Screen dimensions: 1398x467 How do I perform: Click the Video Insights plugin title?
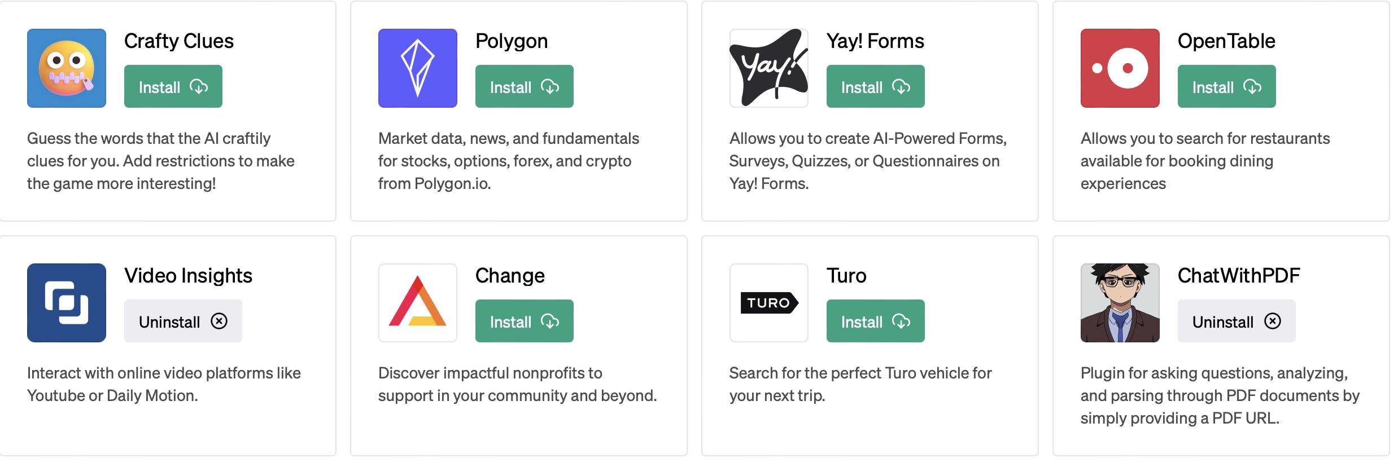click(188, 276)
